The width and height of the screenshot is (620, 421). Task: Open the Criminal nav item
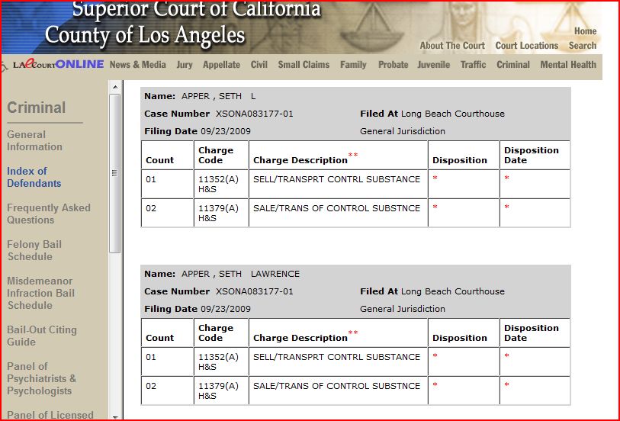[x=513, y=64]
